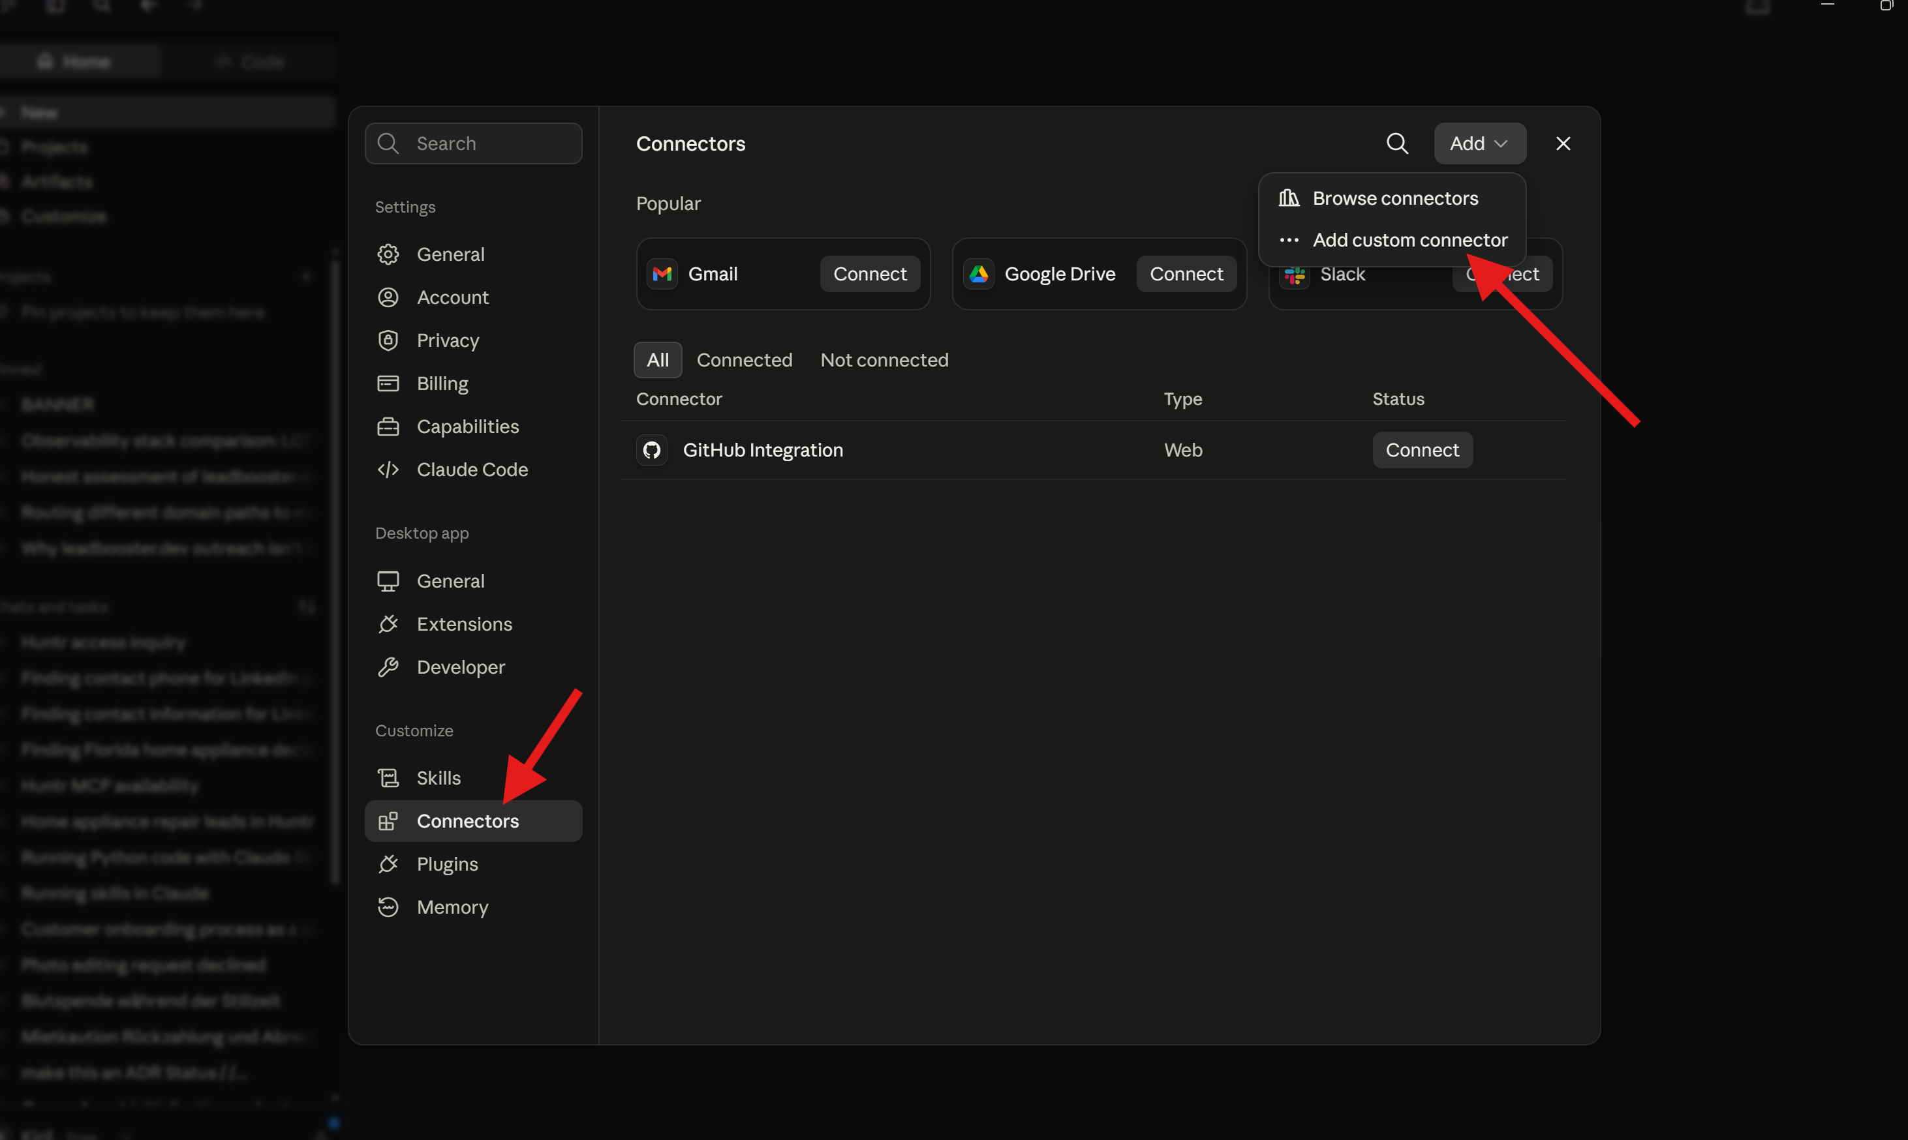Viewport: 1908px width, 1140px height.
Task: Click the Status column header
Action: (x=1398, y=400)
